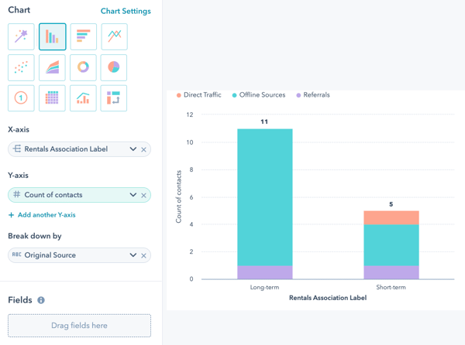Click the Fields info icon

click(x=41, y=300)
